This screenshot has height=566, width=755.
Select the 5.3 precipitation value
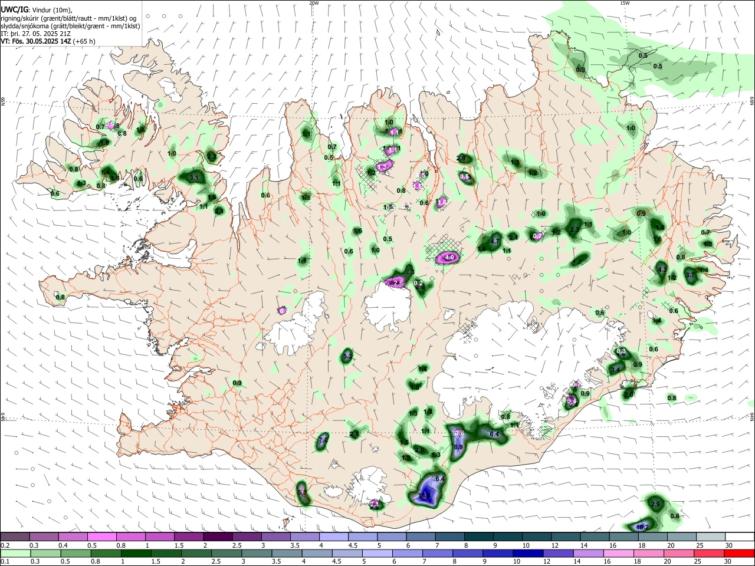click(347, 356)
